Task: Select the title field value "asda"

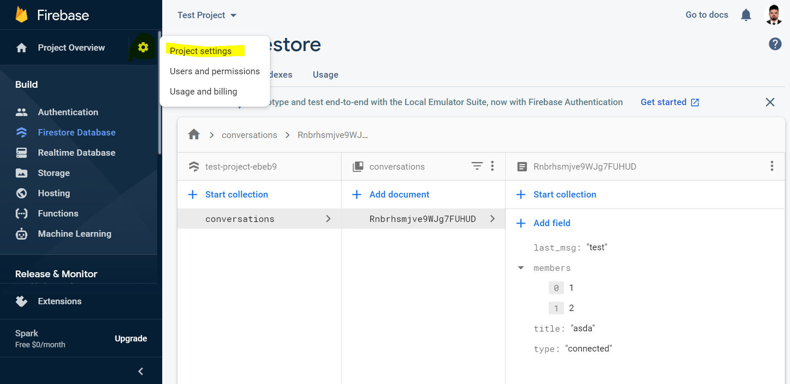Action: [x=583, y=328]
